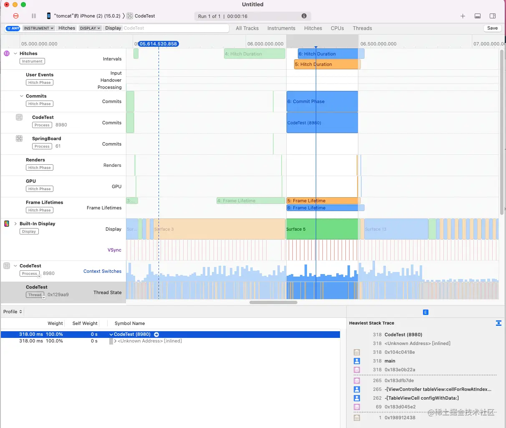506x428 pixels.
Task: Collapse the Hitches track
Action: click(x=15, y=53)
